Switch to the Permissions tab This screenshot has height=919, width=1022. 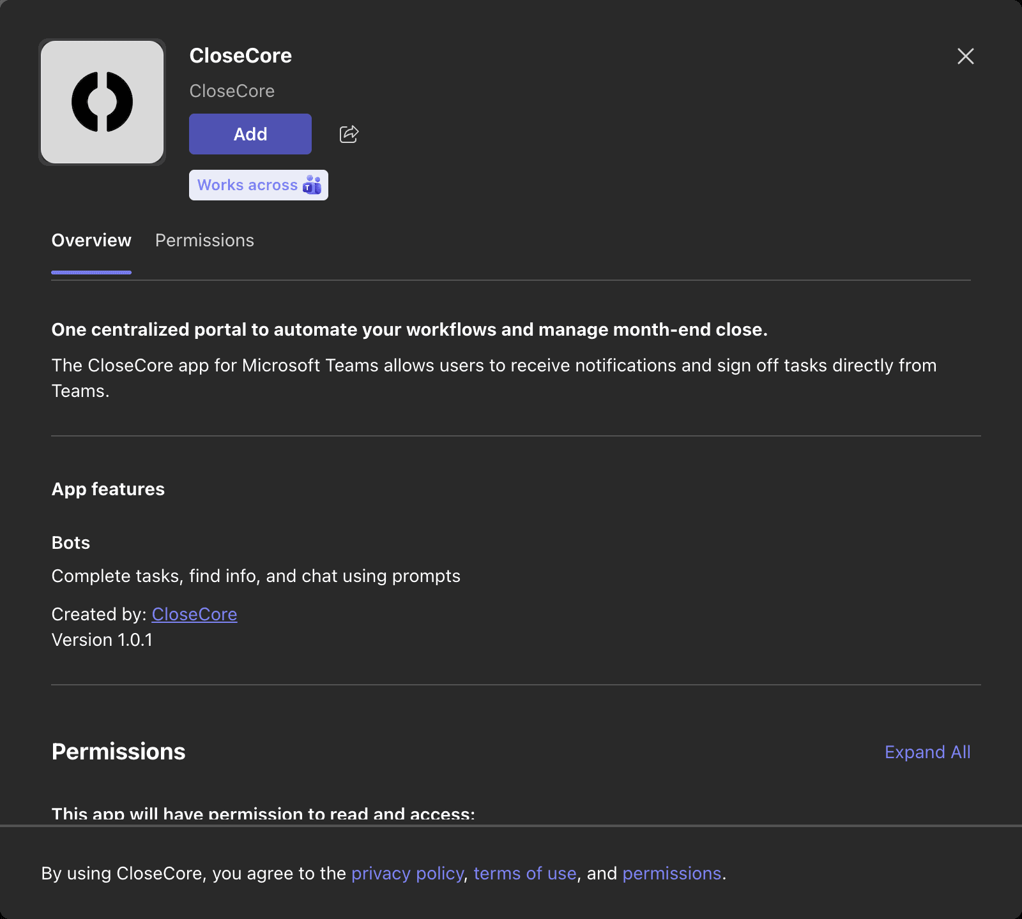(x=204, y=241)
